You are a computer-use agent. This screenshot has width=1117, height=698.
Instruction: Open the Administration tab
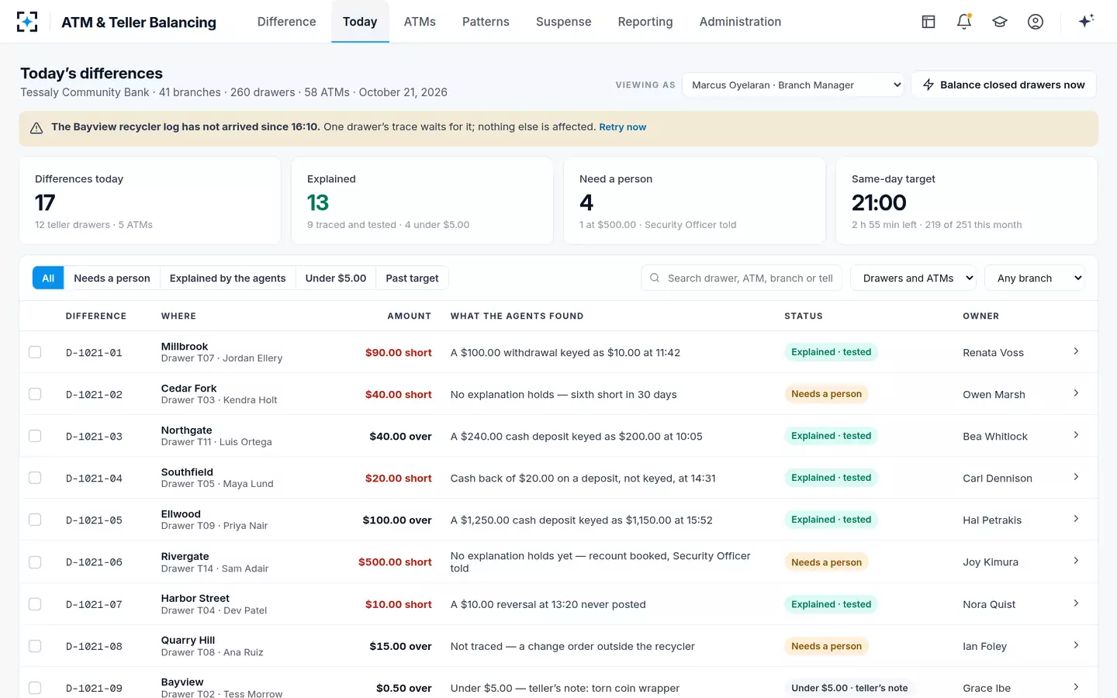[740, 22]
